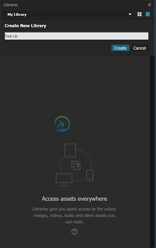Expand the library selector dropdown arrow
The width and height of the screenshot is (156, 248).
(130, 14)
